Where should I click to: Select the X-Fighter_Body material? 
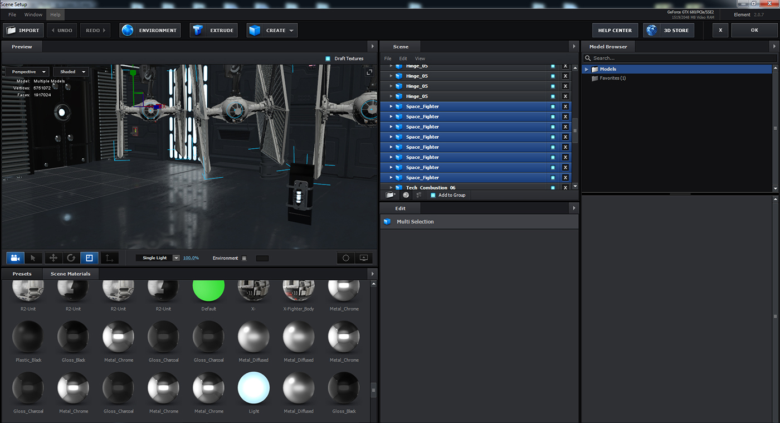pyautogui.click(x=299, y=290)
